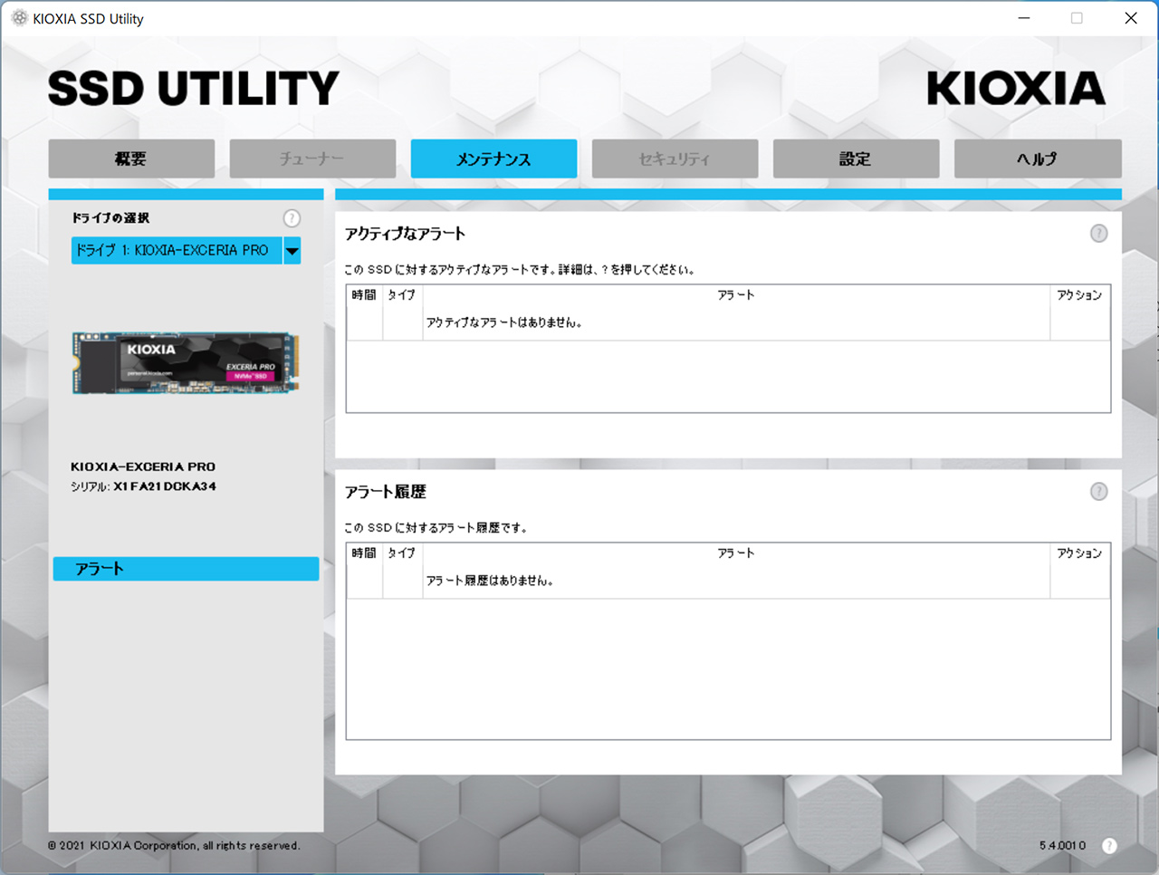Click アラート column header in alert history table

click(x=735, y=553)
